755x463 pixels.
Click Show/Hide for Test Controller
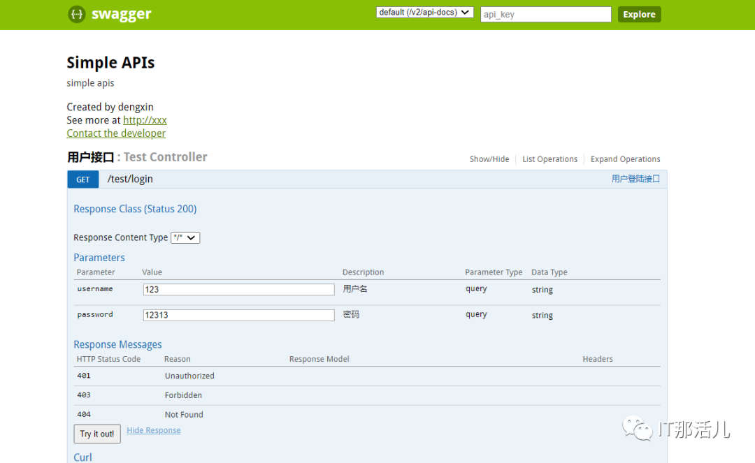(489, 159)
